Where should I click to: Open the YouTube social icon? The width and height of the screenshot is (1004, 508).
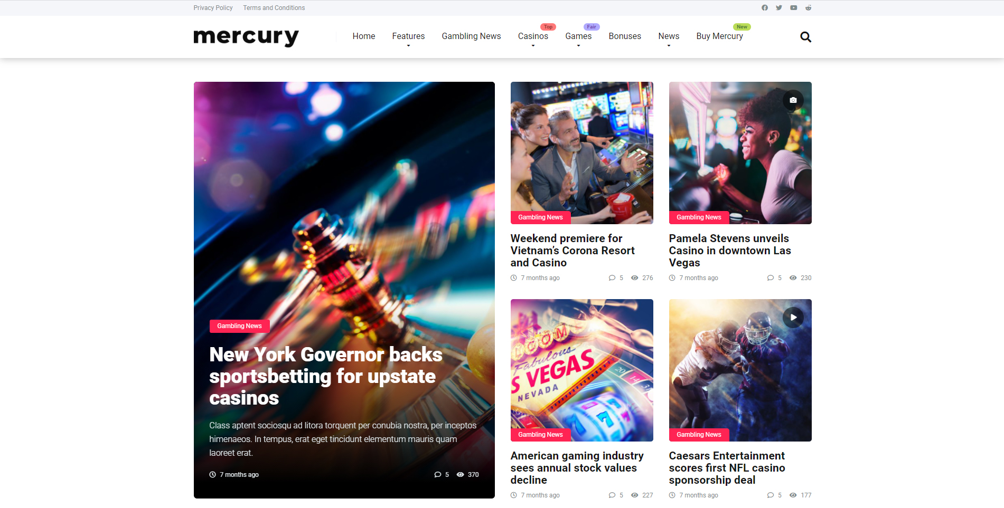(x=794, y=8)
